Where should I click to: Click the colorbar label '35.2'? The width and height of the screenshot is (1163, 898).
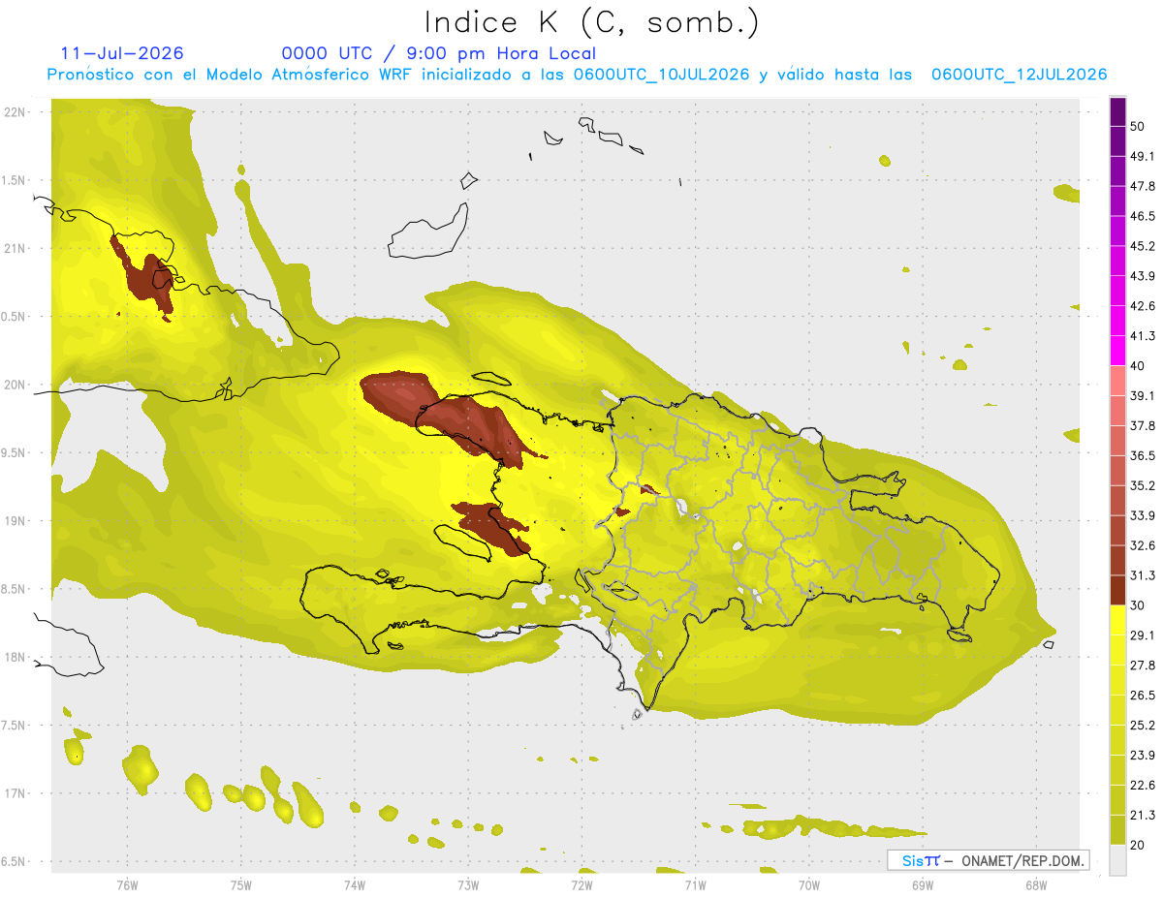(x=1142, y=485)
